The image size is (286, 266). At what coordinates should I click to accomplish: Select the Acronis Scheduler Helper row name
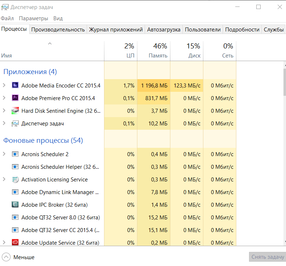pos(60,167)
